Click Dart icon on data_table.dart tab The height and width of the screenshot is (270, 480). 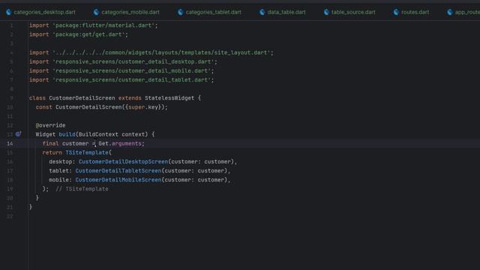tap(262, 12)
